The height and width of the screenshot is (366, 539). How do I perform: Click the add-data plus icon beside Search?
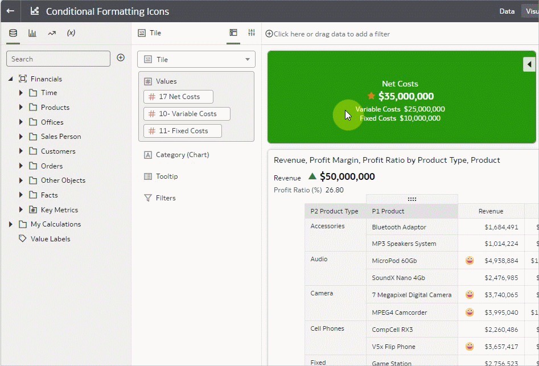[121, 57]
